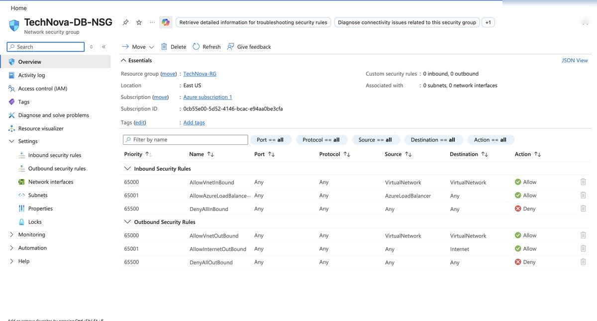Open the Azure subscription 1 link
Screen dimensions: 597x321
point(207,97)
